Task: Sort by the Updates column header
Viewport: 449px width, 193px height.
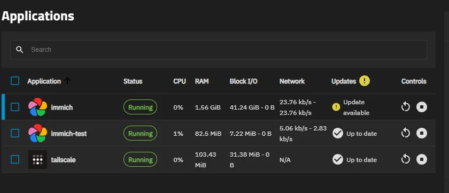Action: click(344, 81)
